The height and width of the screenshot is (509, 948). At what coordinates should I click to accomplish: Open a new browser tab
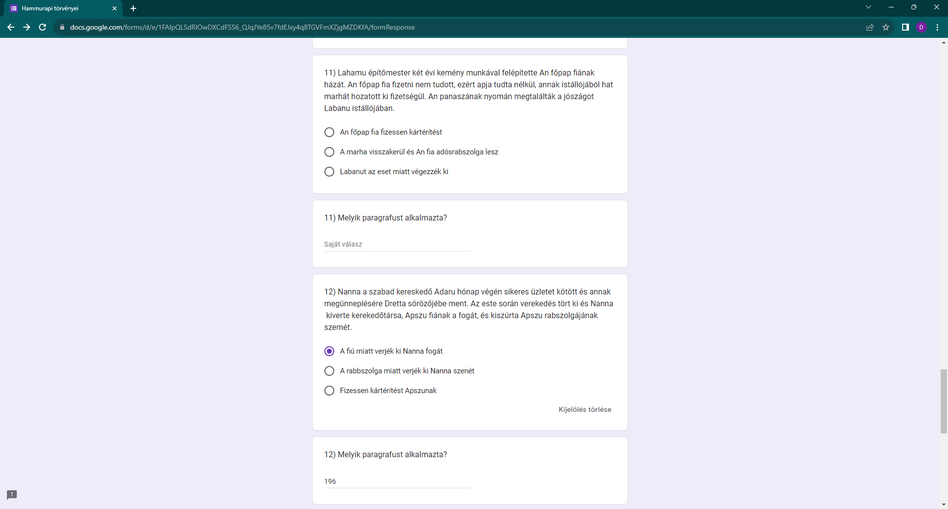tap(133, 8)
